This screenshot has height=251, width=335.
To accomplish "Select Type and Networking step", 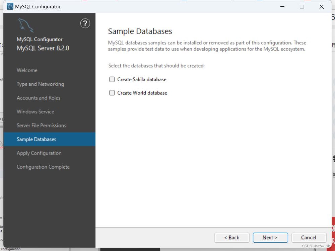I will coord(41,84).
